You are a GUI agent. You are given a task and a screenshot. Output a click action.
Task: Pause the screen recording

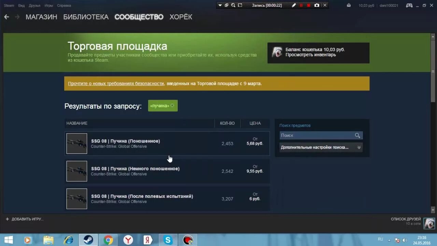[301, 5]
